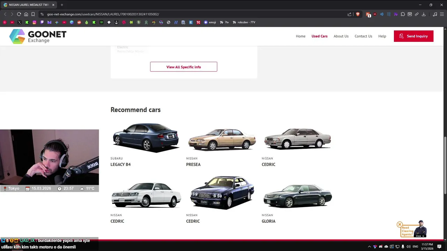Open the dark blue Cedric car image

(x=222, y=192)
